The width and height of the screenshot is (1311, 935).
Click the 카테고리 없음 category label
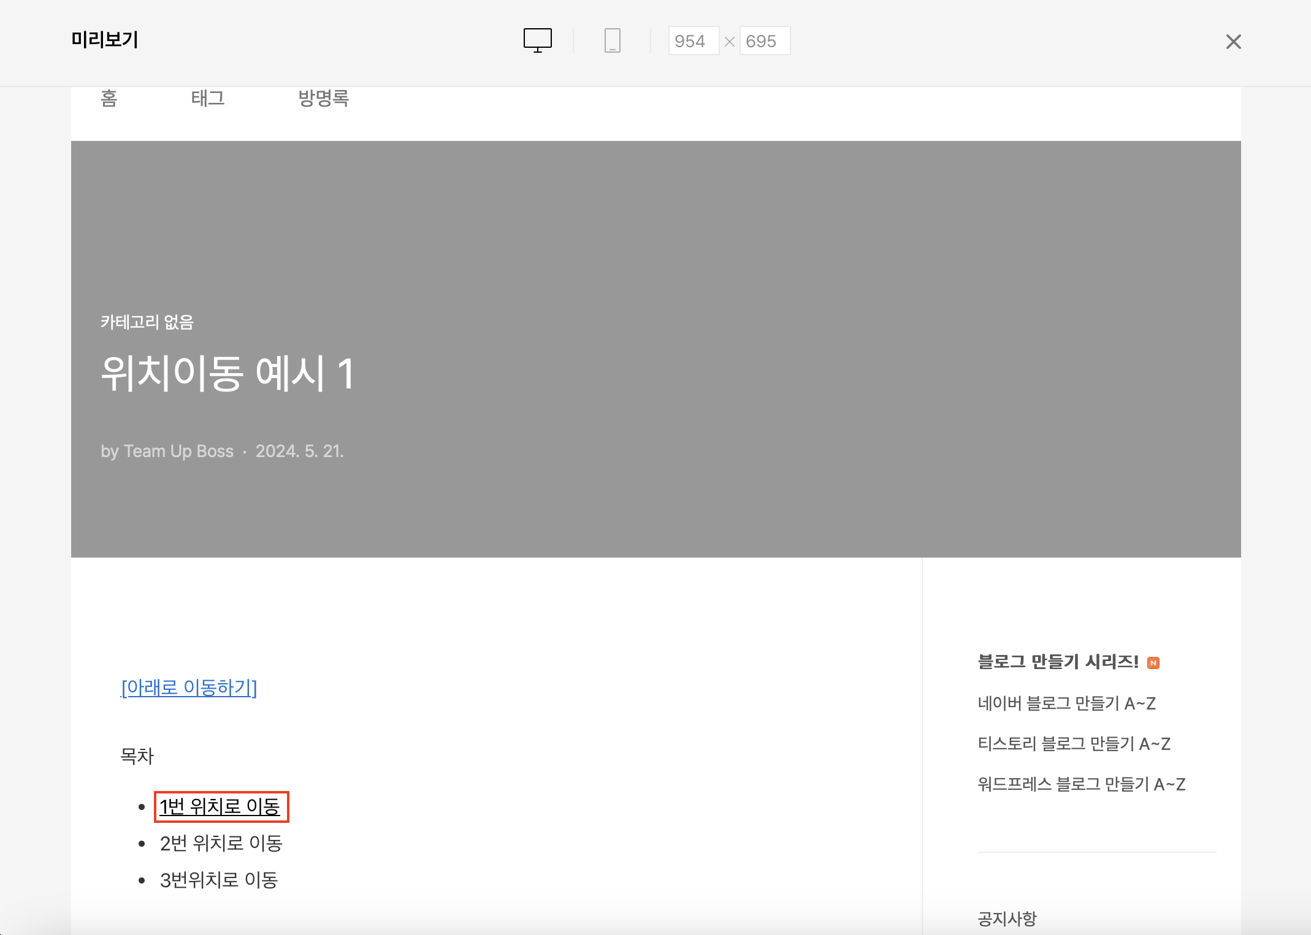[147, 322]
